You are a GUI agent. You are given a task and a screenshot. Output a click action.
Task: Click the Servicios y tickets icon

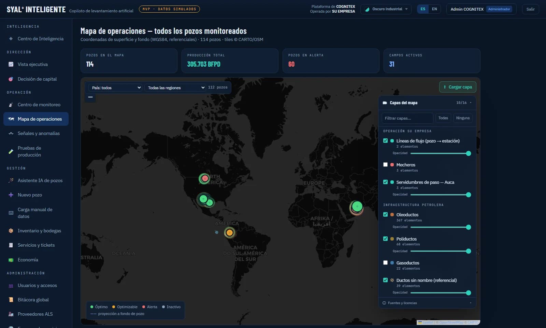[x=11, y=245]
